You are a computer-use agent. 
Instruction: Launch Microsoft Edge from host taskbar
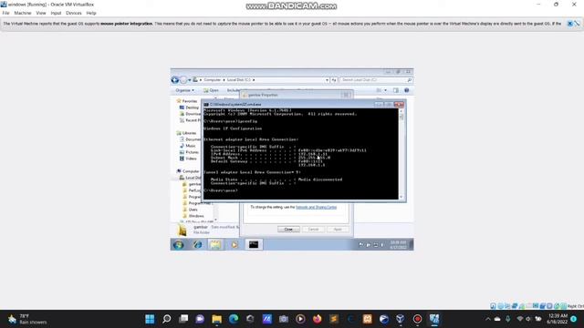[234, 319]
